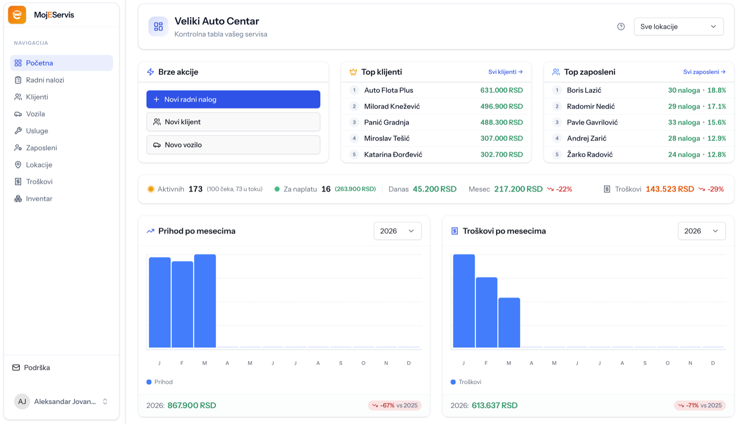740x424 pixels.
Task: Open the 2026 year dropdown for Troškovi chart
Action: tap(702, 231)
